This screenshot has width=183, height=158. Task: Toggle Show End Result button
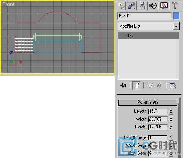(137, 86)
